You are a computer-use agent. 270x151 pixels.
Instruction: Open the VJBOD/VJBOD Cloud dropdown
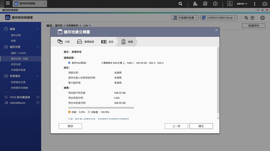pyautogui.click(x=220, y=18)
